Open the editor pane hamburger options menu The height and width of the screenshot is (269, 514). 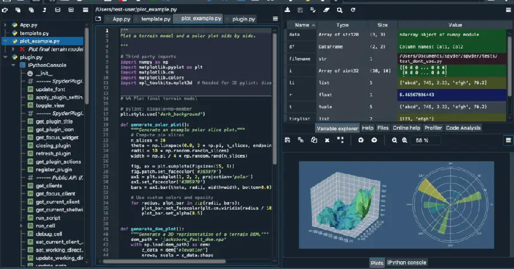(276, 19)
